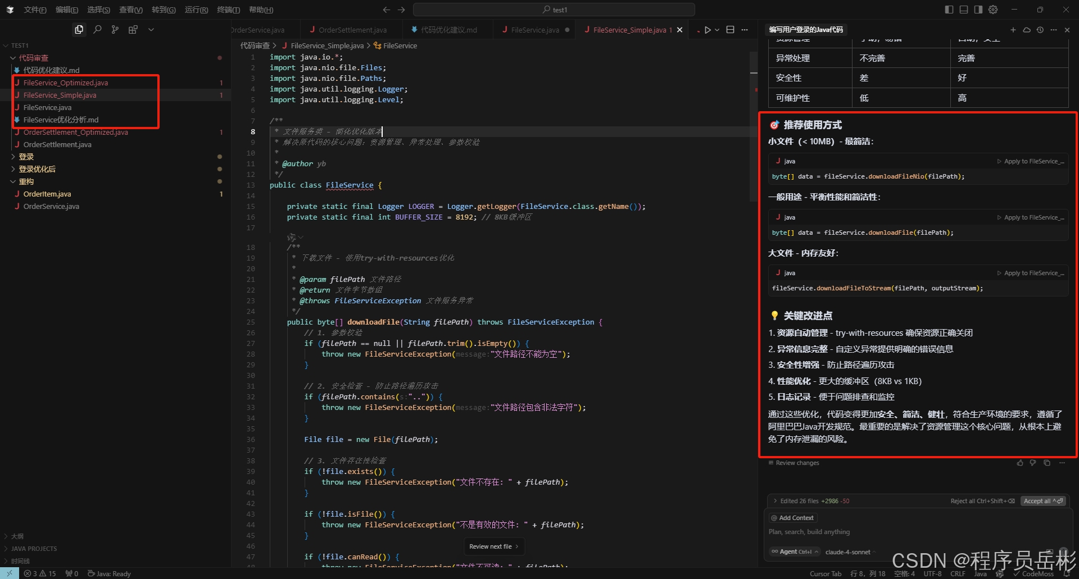Viewport: 1079px width, 579px height.
Task: Focus the Plan, search, build anything input
Action: coord(918,532)
